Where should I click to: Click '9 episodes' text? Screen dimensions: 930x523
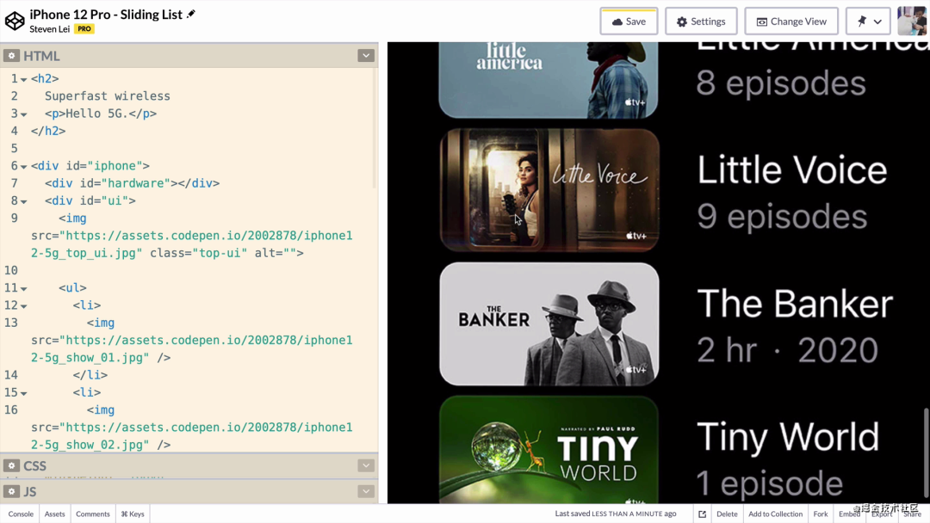click(782, 217)
